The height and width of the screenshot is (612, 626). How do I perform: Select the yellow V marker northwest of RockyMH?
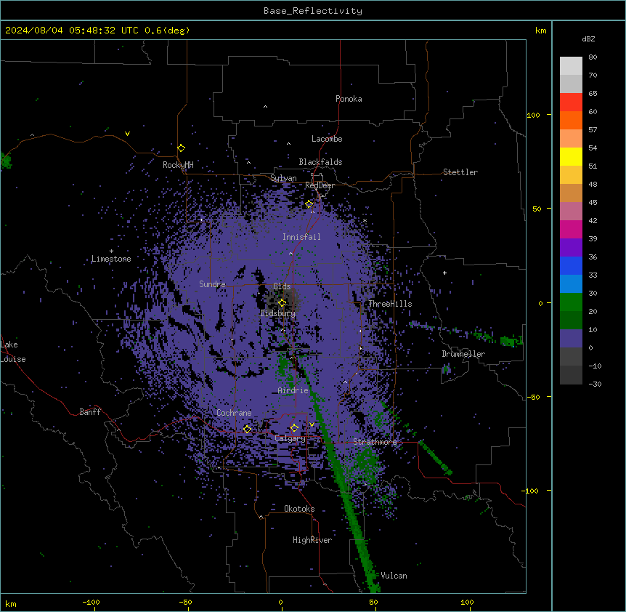tap(127, 134)
